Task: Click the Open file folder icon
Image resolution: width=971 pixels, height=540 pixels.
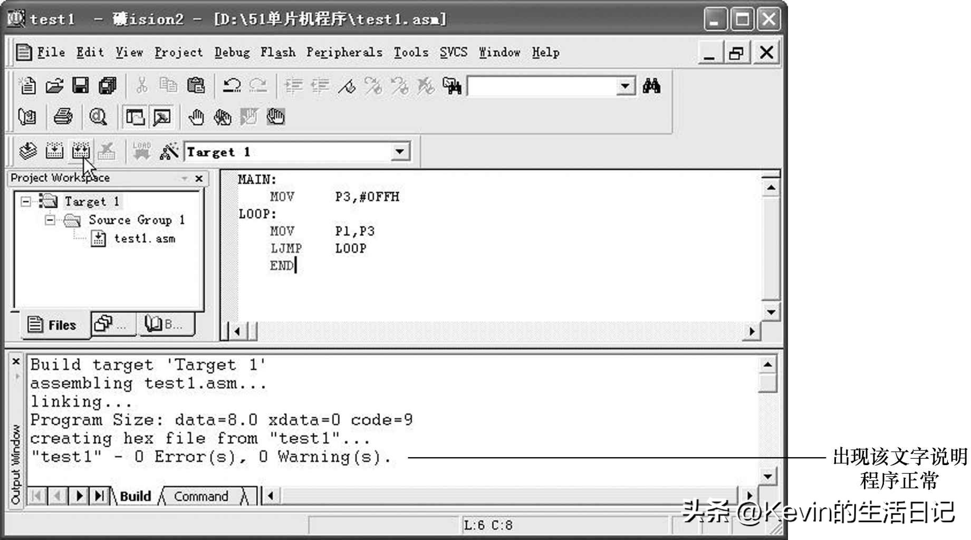Action: [54, 85]
